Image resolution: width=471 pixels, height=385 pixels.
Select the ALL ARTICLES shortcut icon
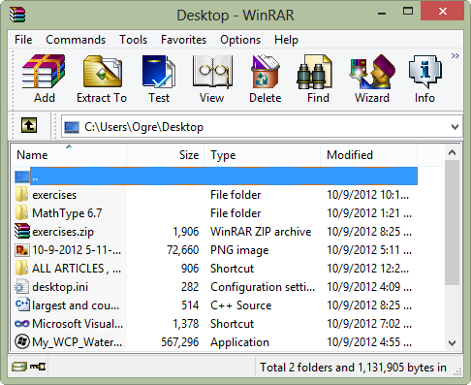click(x=22, y=269)
